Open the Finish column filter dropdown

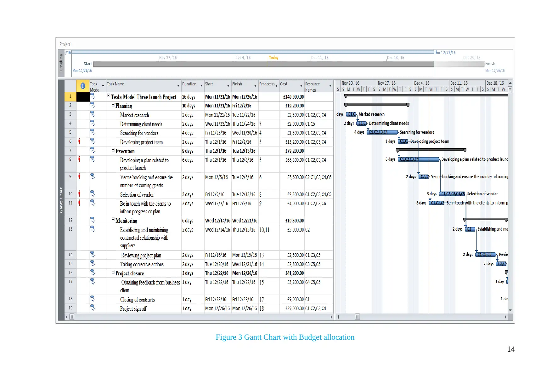pos(256,86)
